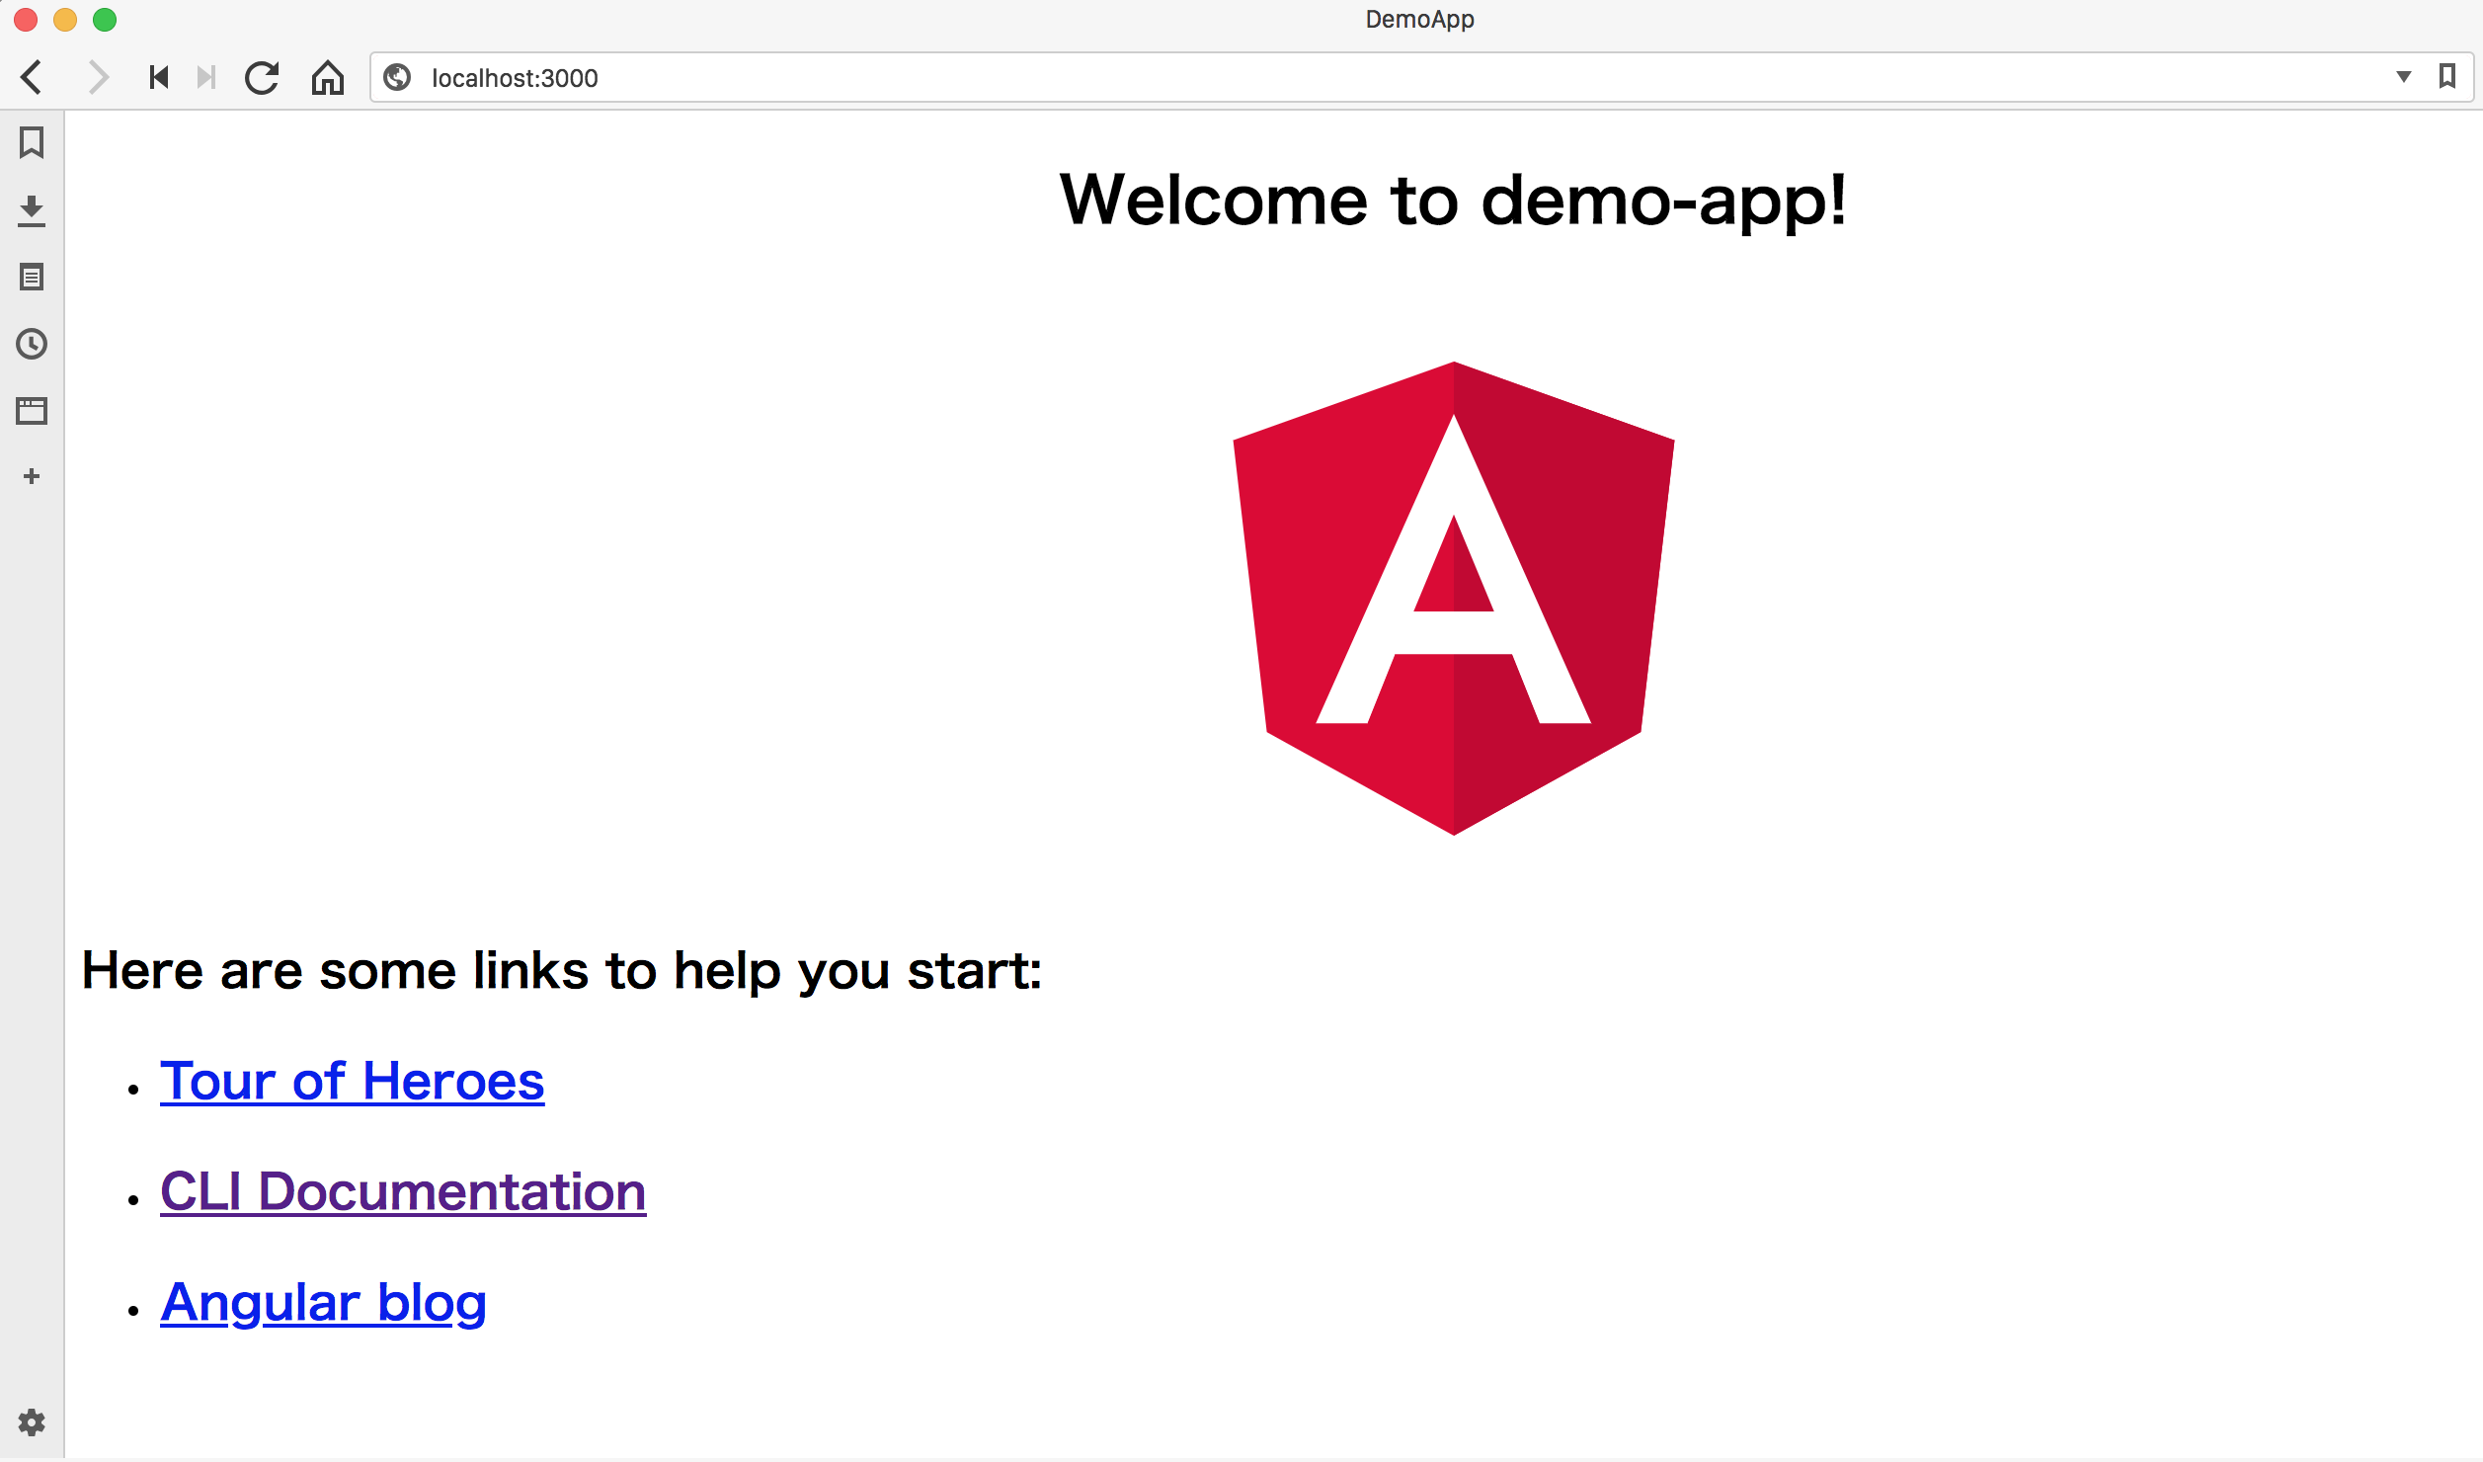Open the Notes side panel
The height and width of the screenshot is (1462, 2483).
[x=32, y=277]
